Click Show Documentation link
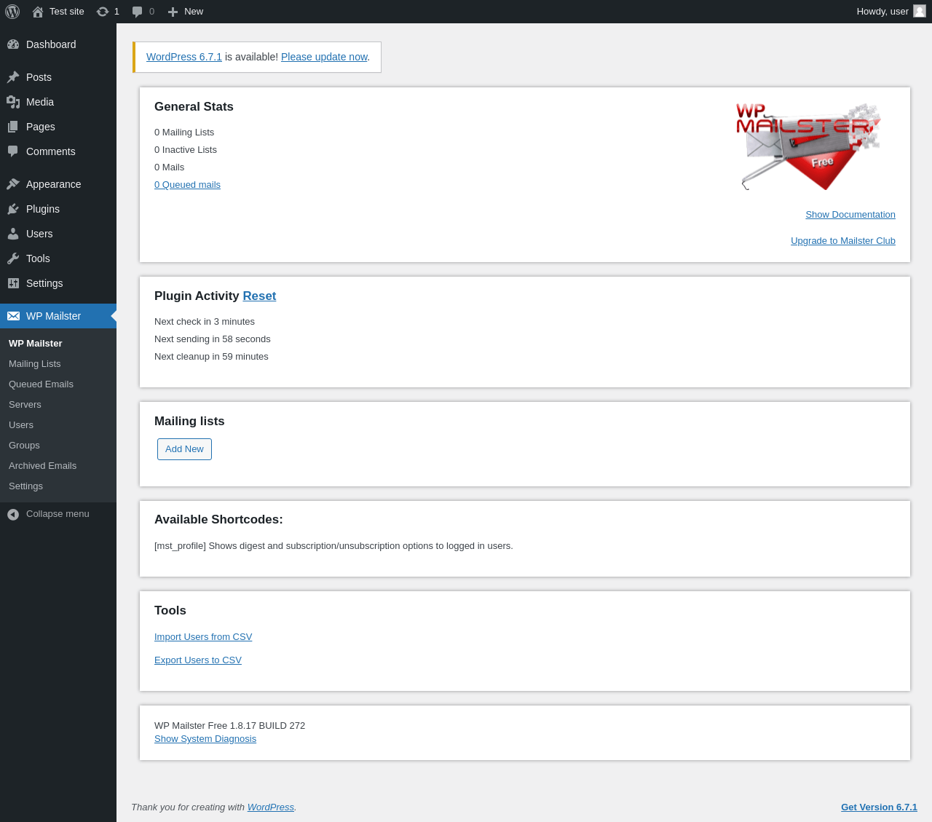932x822 pixels. pyautogui.click(x=850, y=215)
